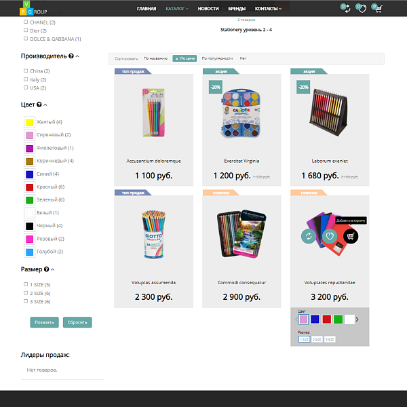The width and height of the screenshot is (407, 407).
Task: Open the Бренды menu item
Action: tap(237, 9)
